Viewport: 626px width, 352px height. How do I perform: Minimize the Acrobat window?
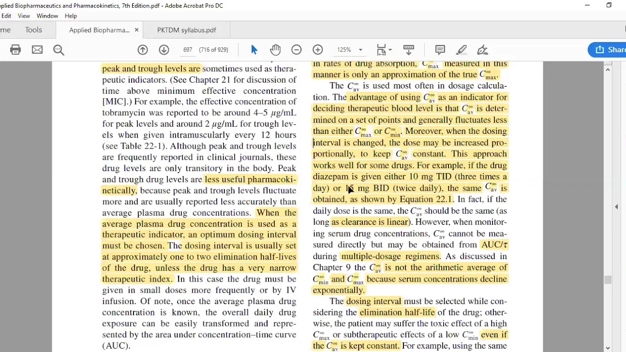tap(587, 5)
